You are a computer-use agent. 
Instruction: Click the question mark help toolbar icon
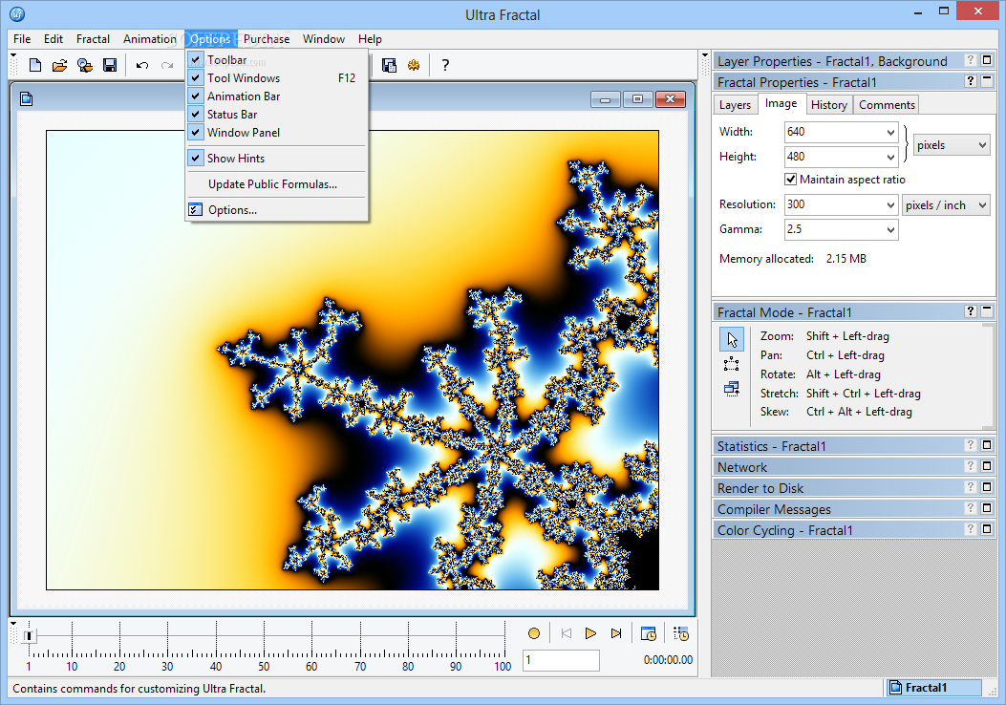tap(445, 65)
